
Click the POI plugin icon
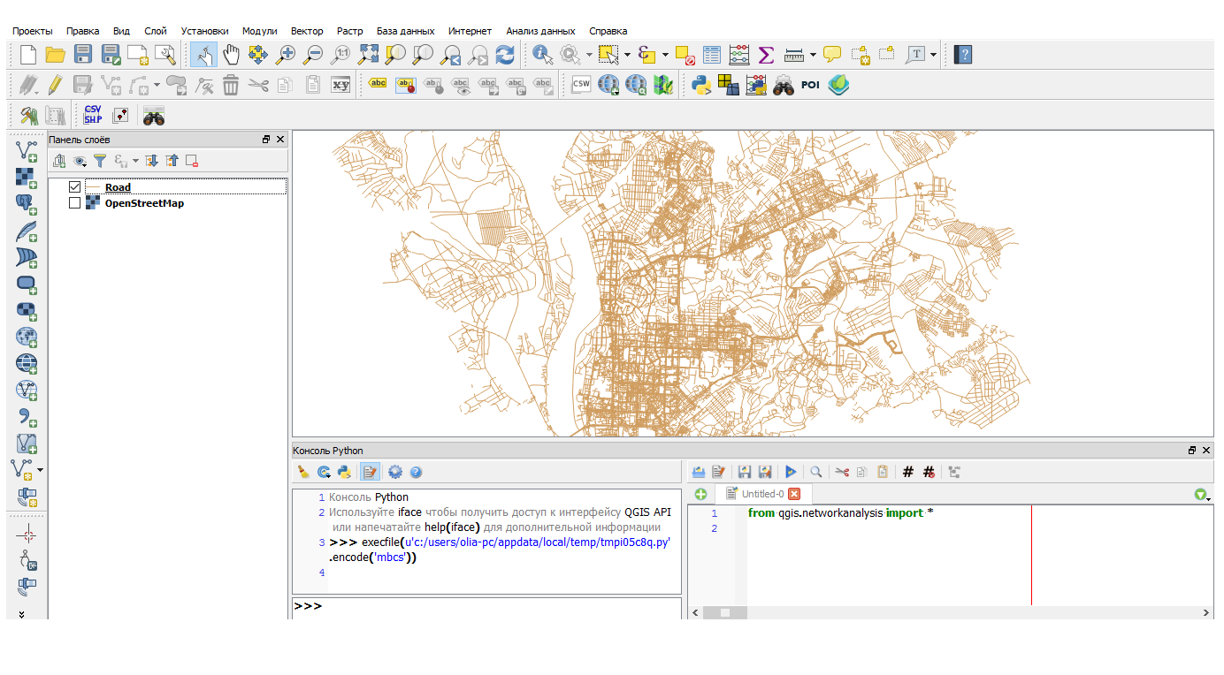click(810, 85)
